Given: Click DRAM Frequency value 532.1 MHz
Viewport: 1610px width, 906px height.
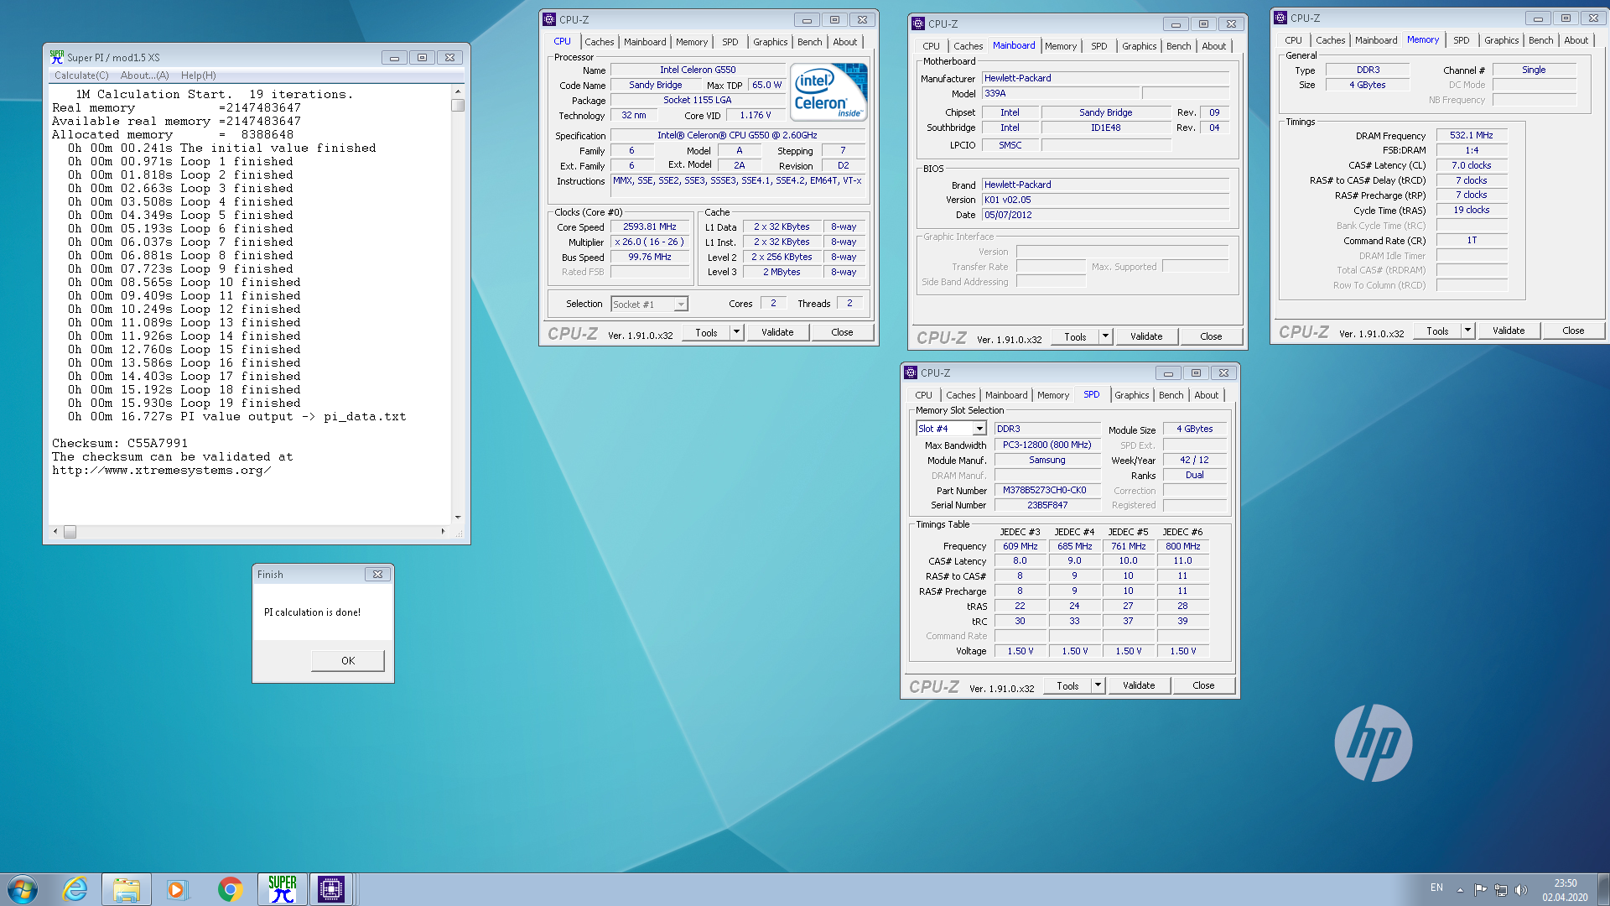Looking at the screenshot, I should click(x=1471, y=136).
